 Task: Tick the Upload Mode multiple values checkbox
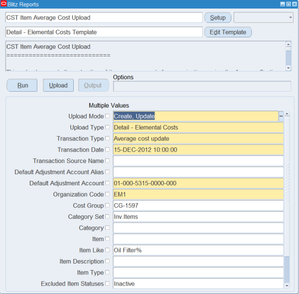pyautogui.click(x=107, y=116)
